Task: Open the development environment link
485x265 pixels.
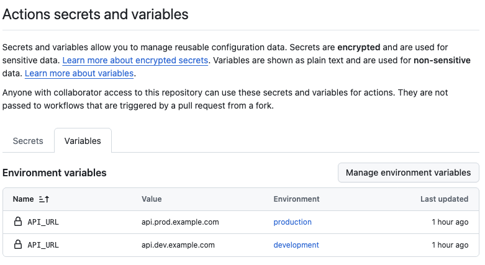Action: point(296,245)
